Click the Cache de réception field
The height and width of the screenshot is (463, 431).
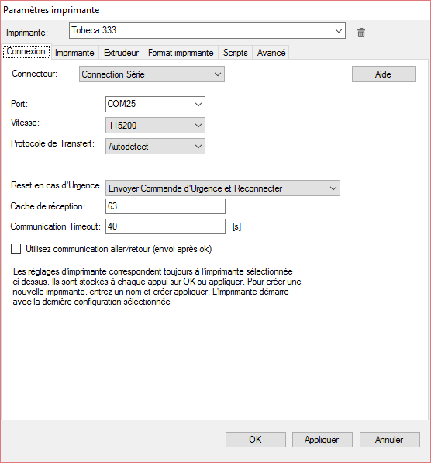(x=165, y=206)
